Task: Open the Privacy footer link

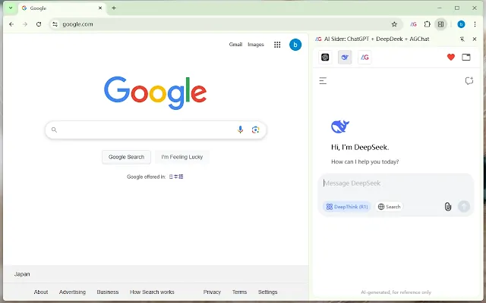Action: [x=212, y=292]
